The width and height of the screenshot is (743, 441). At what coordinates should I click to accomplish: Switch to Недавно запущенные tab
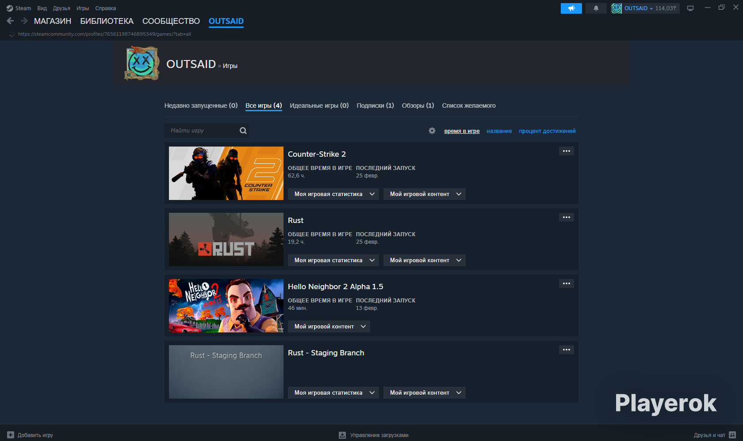(201, 106)
